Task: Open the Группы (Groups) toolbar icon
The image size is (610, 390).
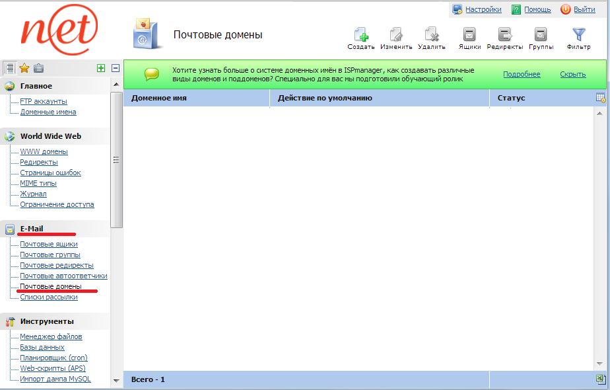Action: tap(541, 36)
